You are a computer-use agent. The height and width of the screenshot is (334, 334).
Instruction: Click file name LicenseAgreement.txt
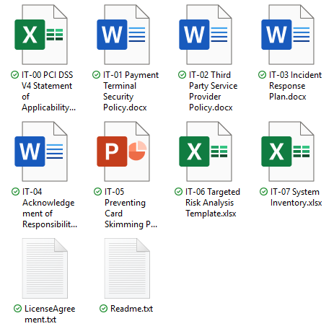pyautogui.click(x=50, y=314)
